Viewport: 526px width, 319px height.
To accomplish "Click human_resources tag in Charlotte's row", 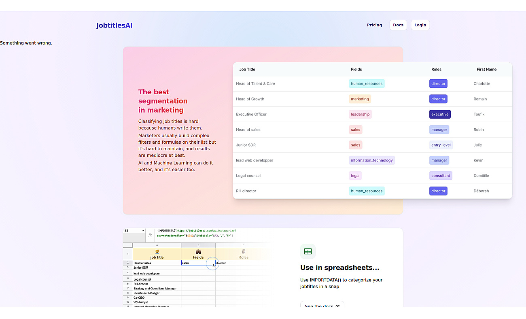I will [367, 84].
